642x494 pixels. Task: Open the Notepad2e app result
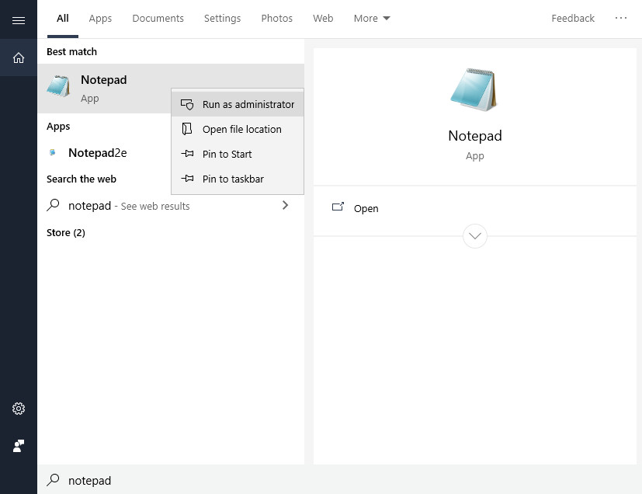(x=105, y=153)
